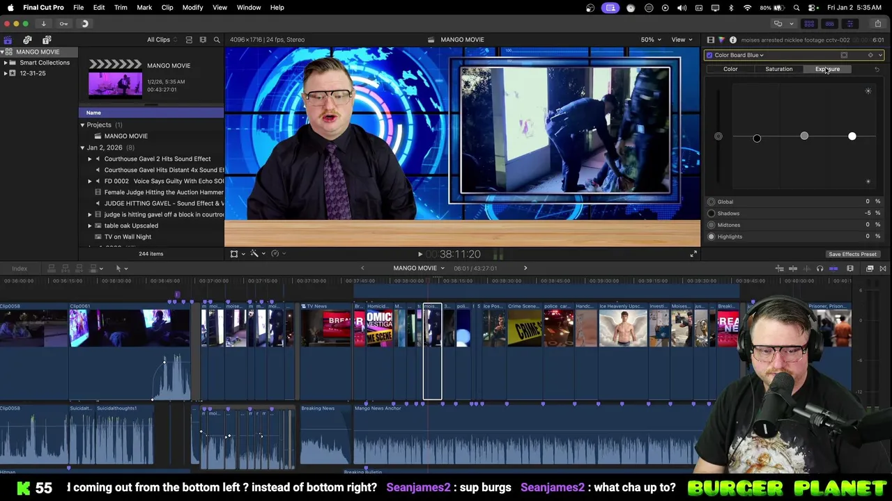Image resolution: width=892 pixels, height=501 pixels.
Task: Open the Import Media arrow button
Action: point(43,24)
